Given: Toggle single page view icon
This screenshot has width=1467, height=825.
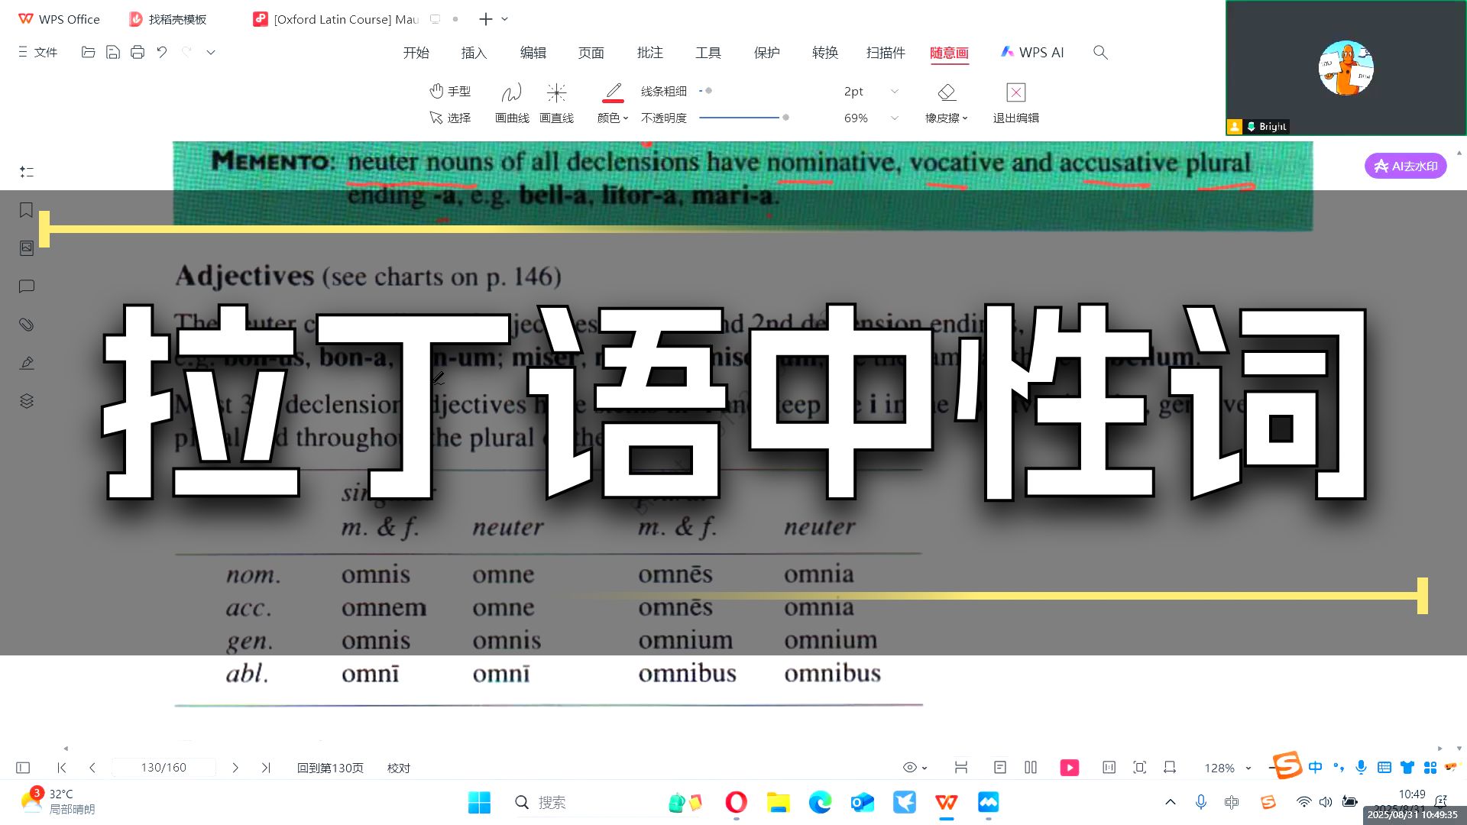Looking at the screenshot, I should [x=1000, y=768].
